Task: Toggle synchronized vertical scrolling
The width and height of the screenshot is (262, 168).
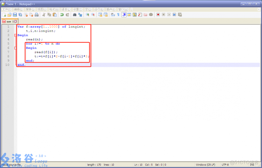Action: (100, 15)
